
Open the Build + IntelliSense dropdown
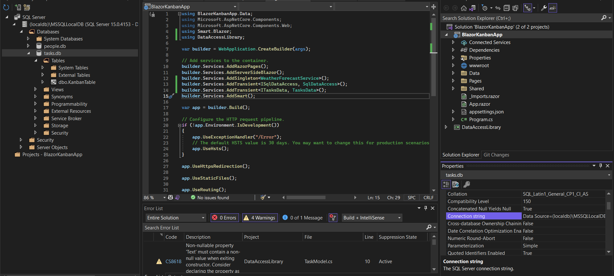[372, 218]
